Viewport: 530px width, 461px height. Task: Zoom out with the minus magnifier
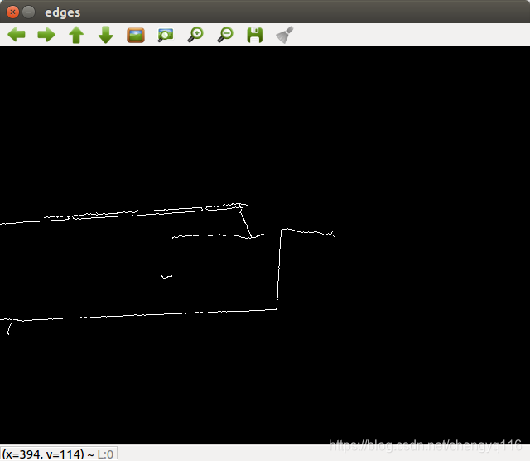225,35
